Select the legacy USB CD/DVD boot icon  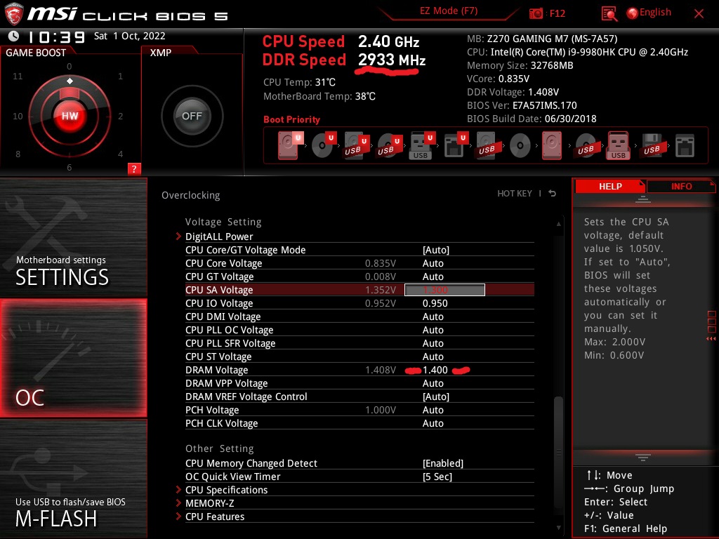click(x=586, y=146)
